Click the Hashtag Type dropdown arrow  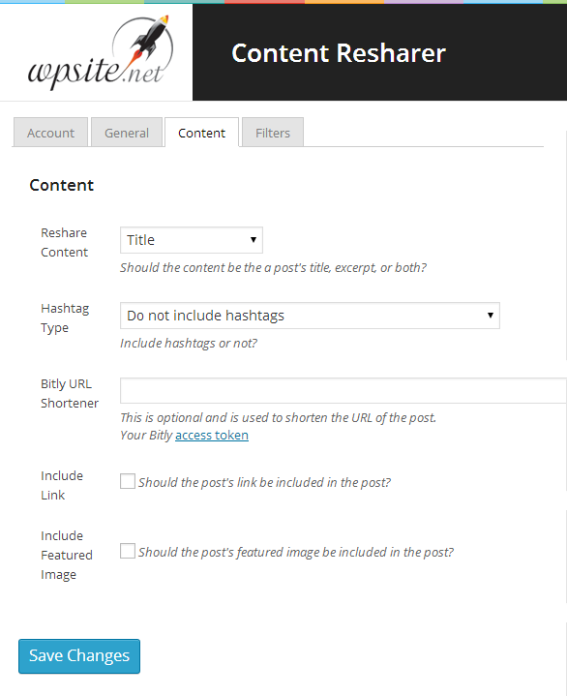point(491,316)
